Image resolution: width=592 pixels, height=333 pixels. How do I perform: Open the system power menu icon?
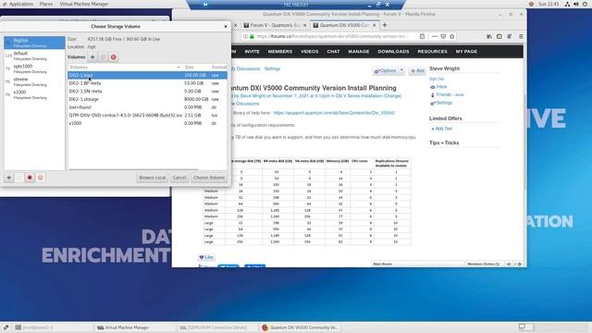[x=585, y=4]
